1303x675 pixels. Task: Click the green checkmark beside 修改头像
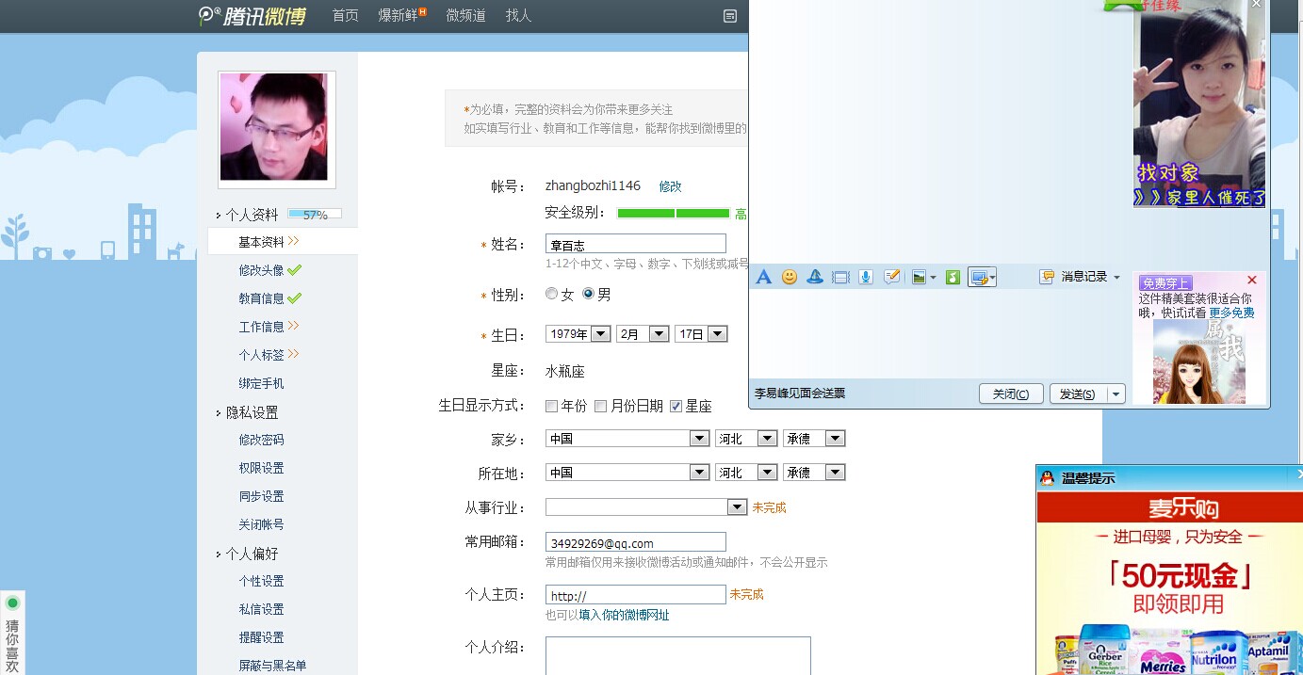295,270
